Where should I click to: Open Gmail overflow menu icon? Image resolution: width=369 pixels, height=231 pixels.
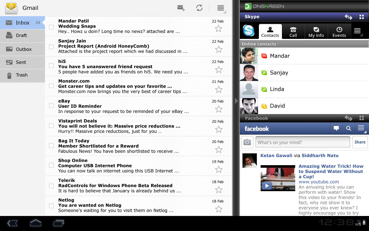(x=221, y=8)
